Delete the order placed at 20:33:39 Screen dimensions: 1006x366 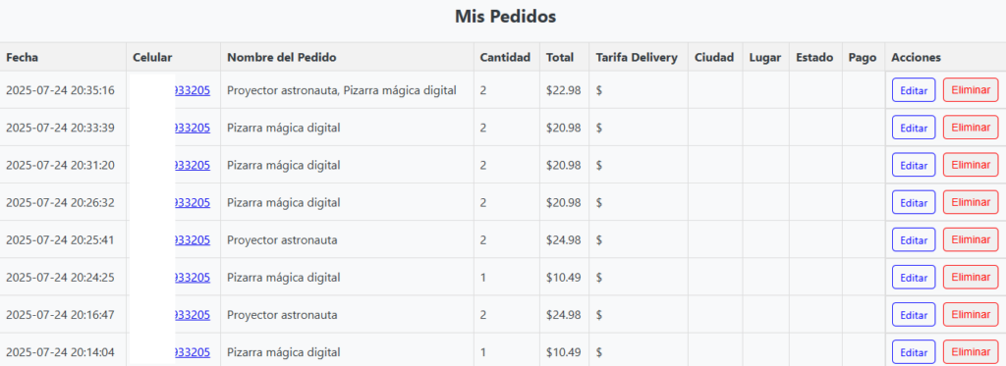(971, 128)
